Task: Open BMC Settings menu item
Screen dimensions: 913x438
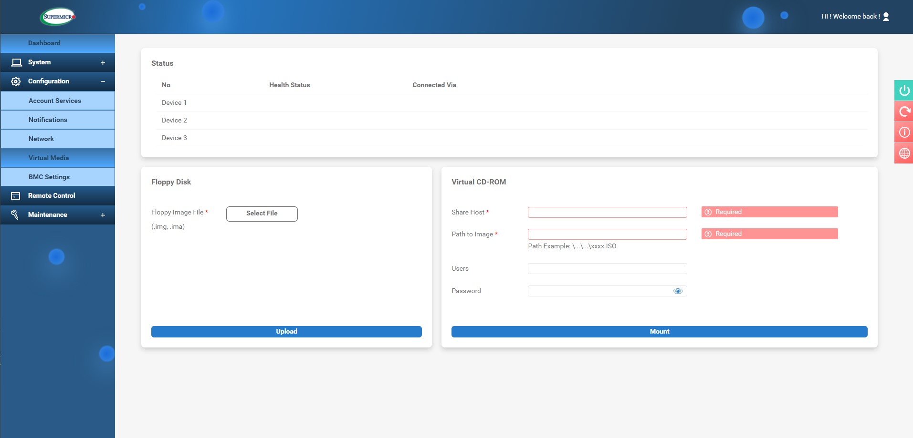Action: coord(49,177)
